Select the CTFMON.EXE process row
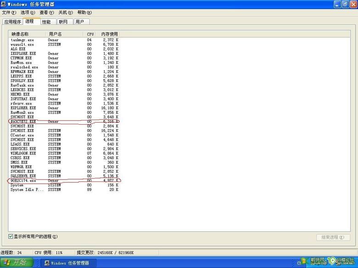 pyautogui.click(x=64, y=58)
